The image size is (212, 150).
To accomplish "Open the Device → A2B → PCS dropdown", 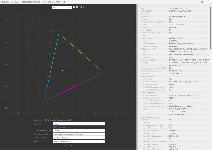I will pyautogui.click(x=79, y=141).
